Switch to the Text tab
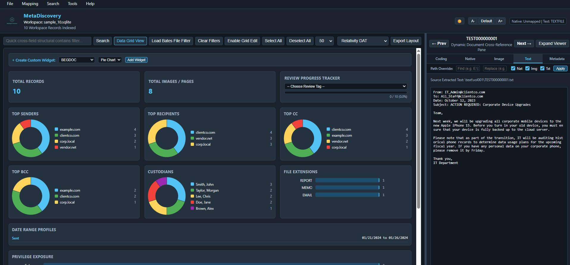Screen dimensions: 570x265 coord(528,59)
